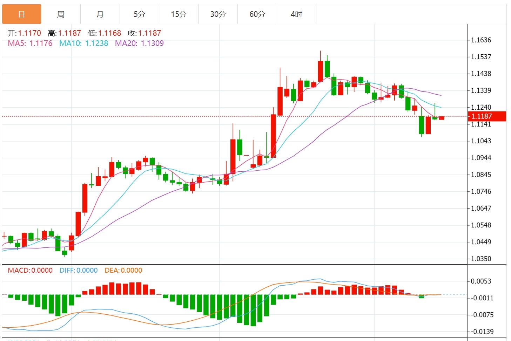This screenshot has height=341, width=511.
Task: Click the MA20 indicator label
Action: 139,43
